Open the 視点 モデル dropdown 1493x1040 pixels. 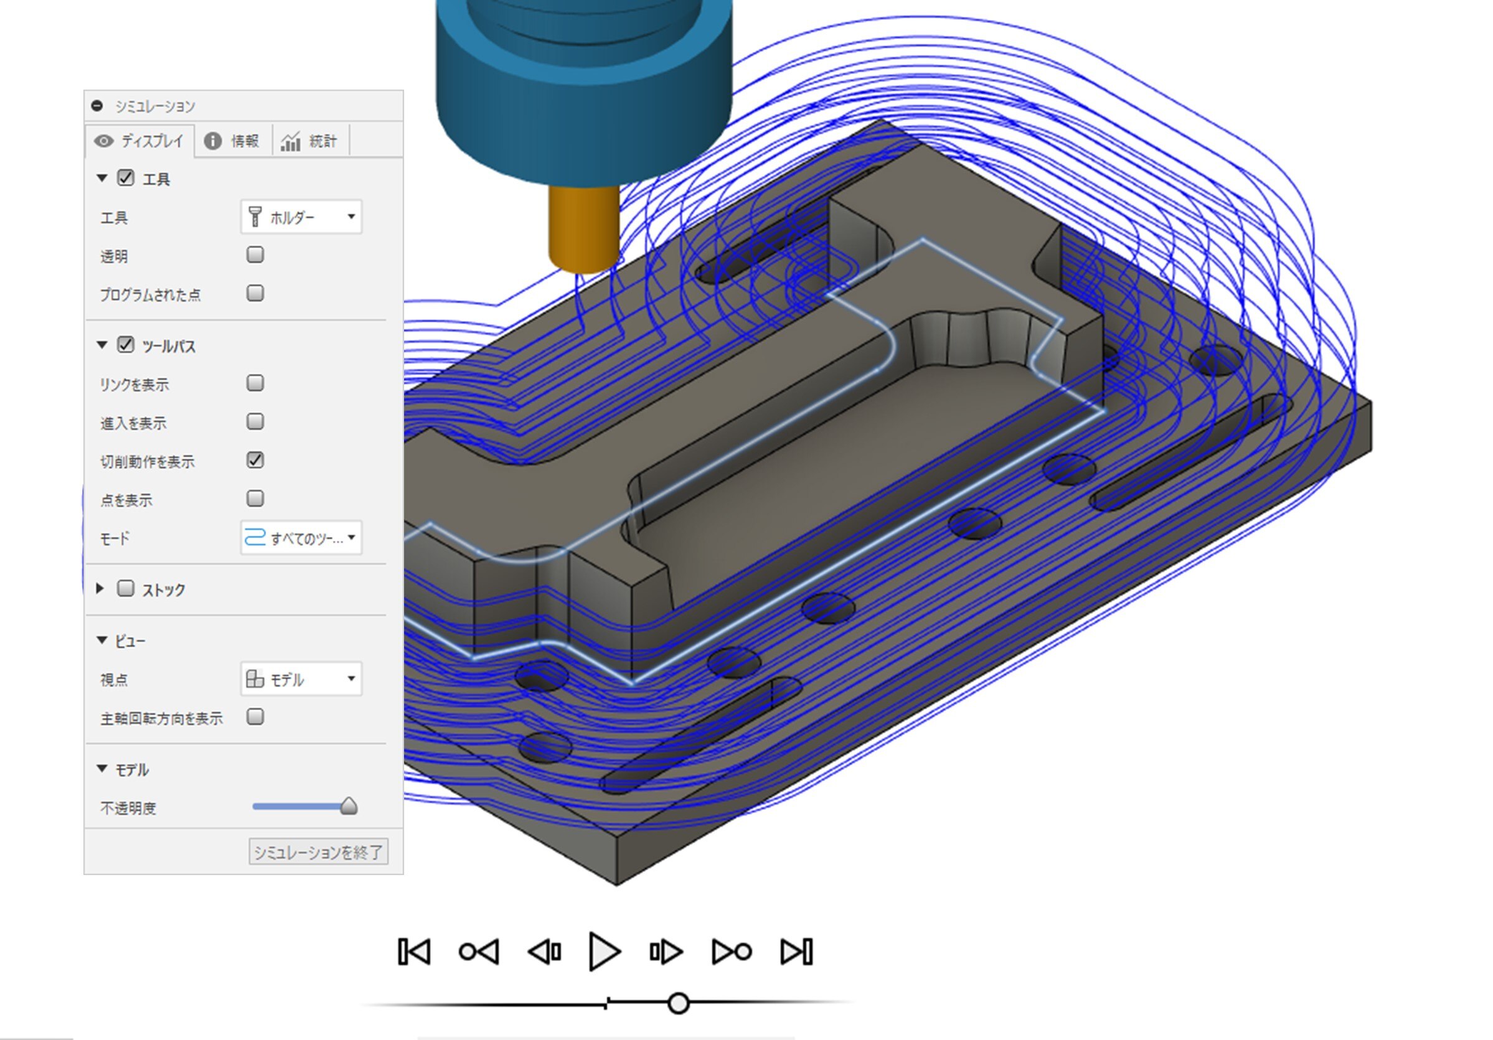[301, 679]
